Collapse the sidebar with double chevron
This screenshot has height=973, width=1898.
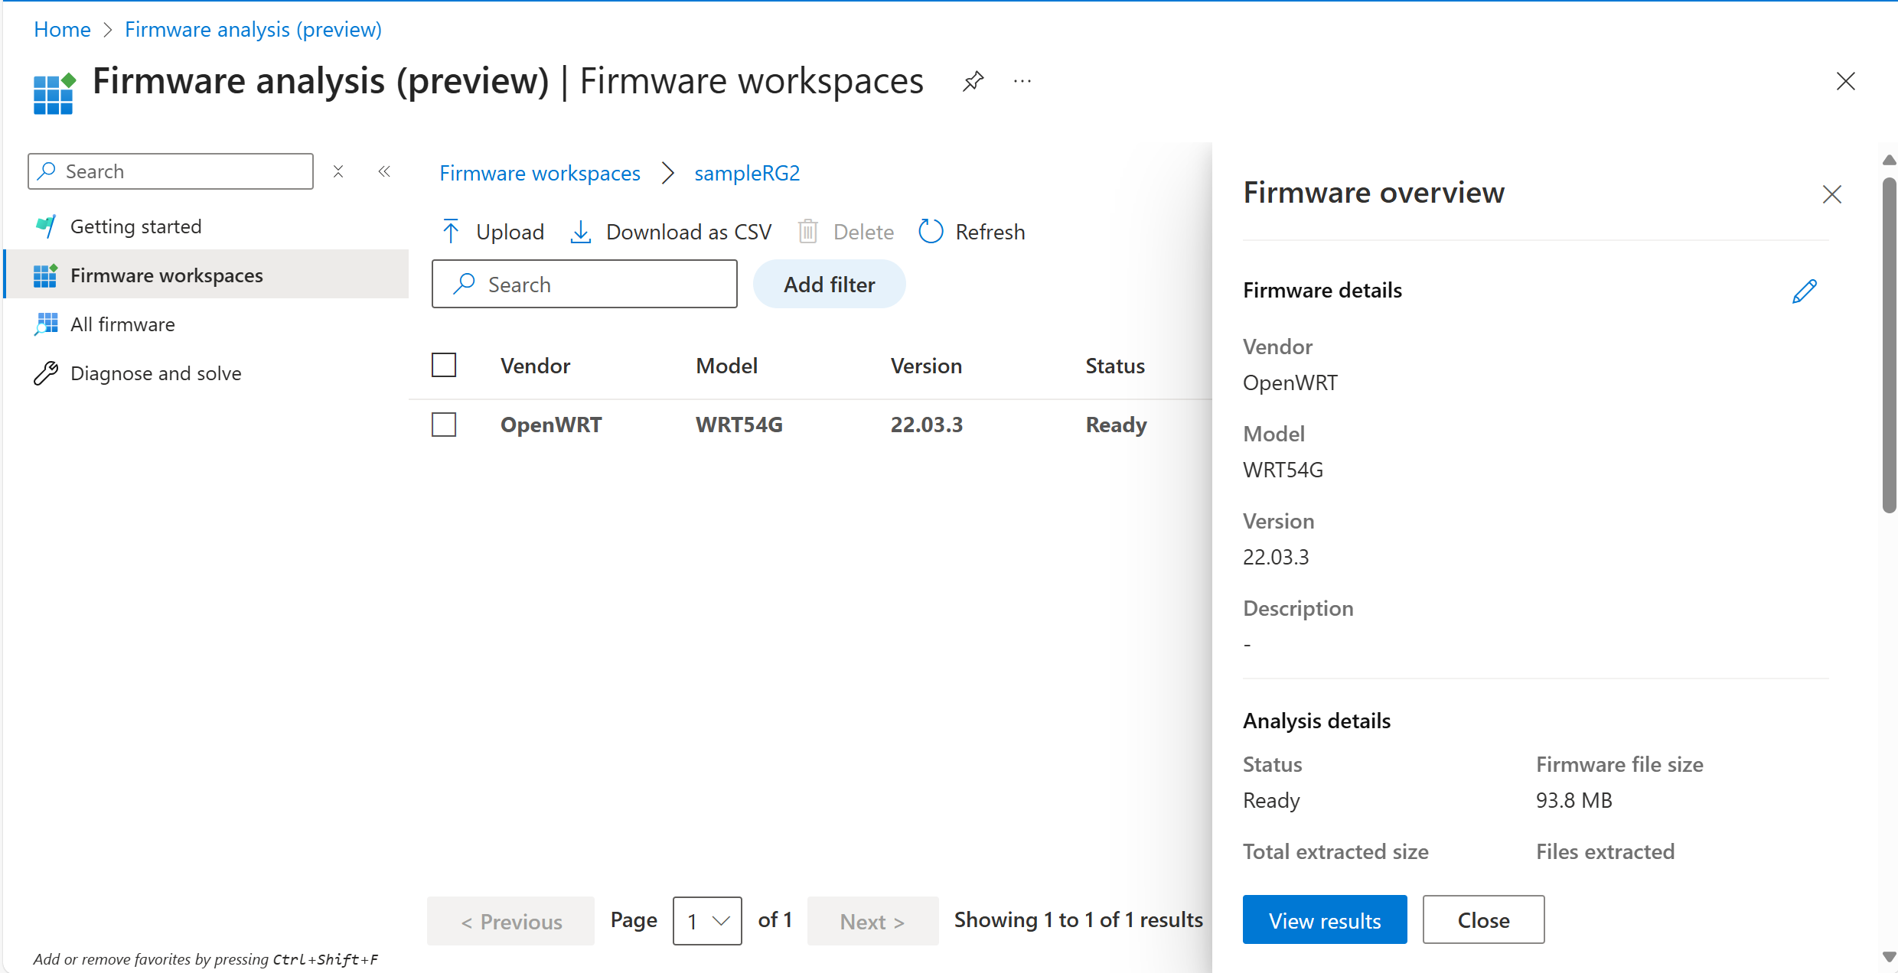coord(384,171)
